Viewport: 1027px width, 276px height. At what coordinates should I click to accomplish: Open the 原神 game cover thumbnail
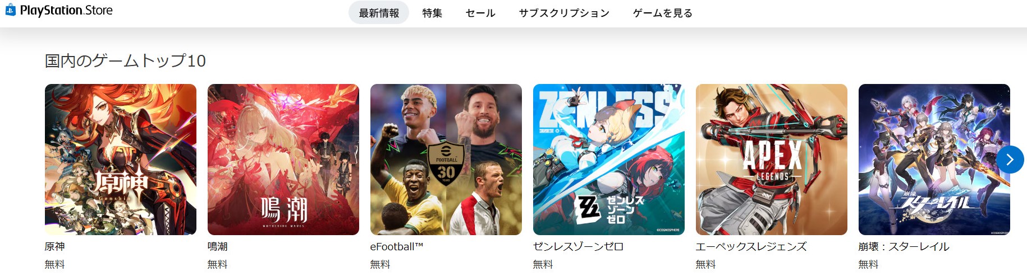121,160
